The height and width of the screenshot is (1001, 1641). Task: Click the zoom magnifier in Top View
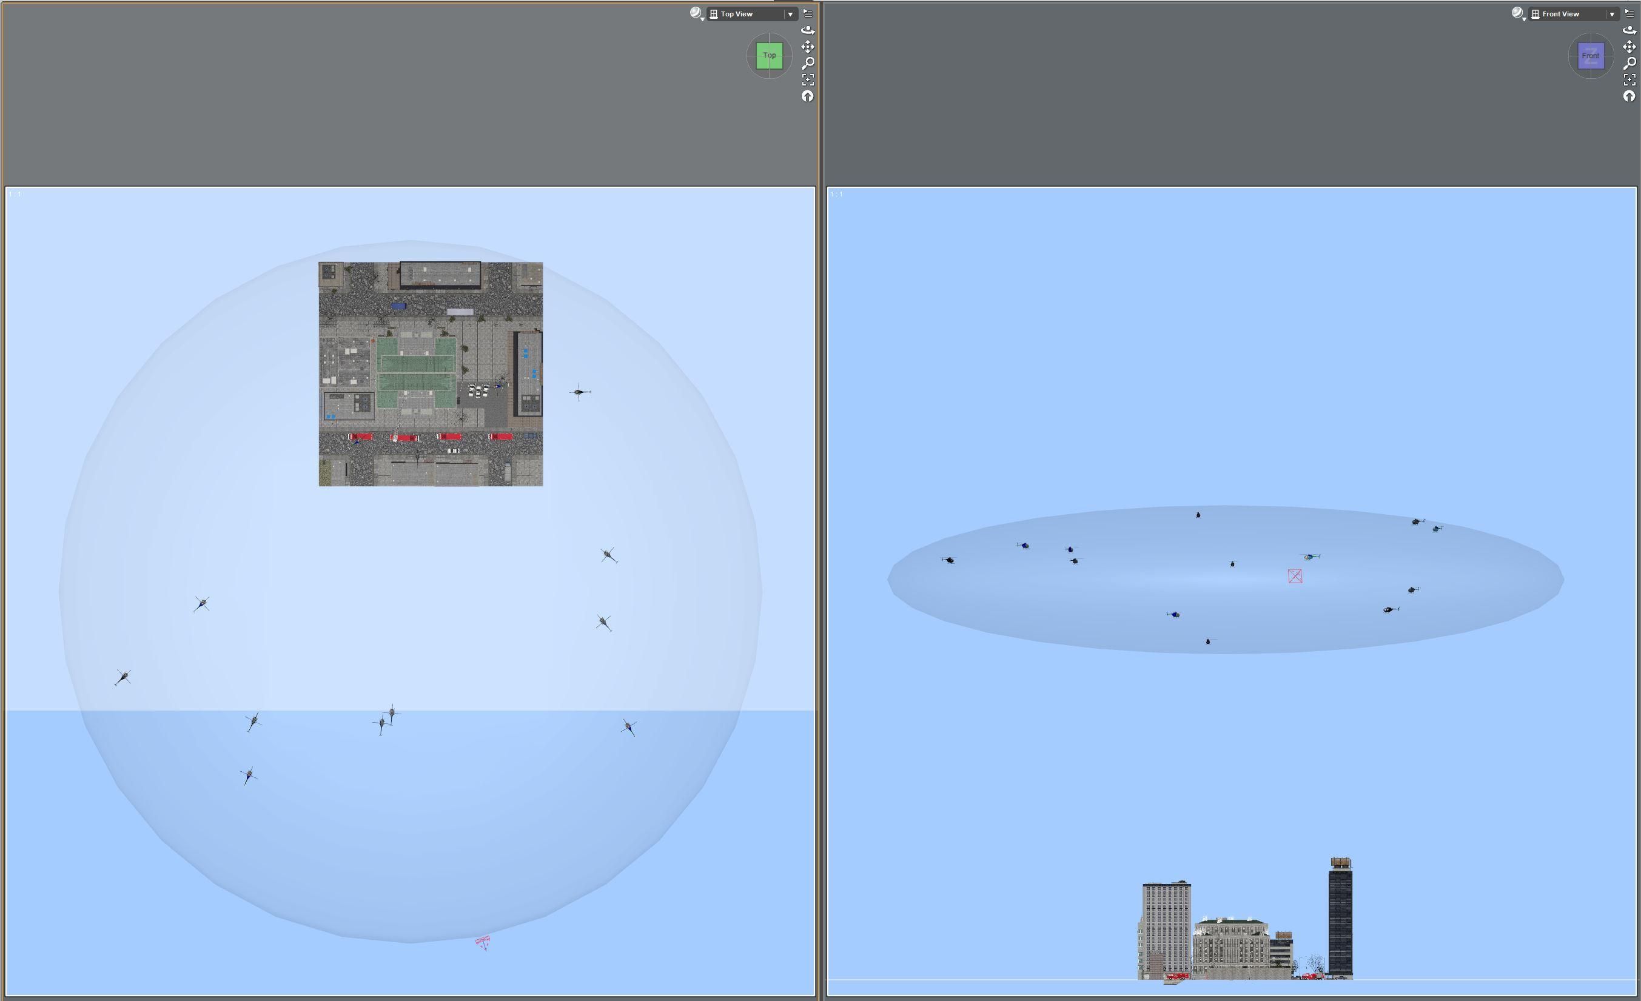pos(807,63)
